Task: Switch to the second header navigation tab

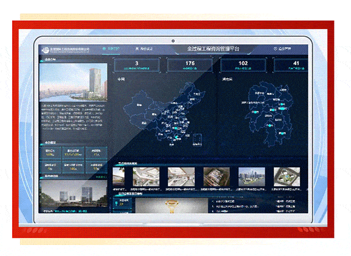Action: pos(144,49)
